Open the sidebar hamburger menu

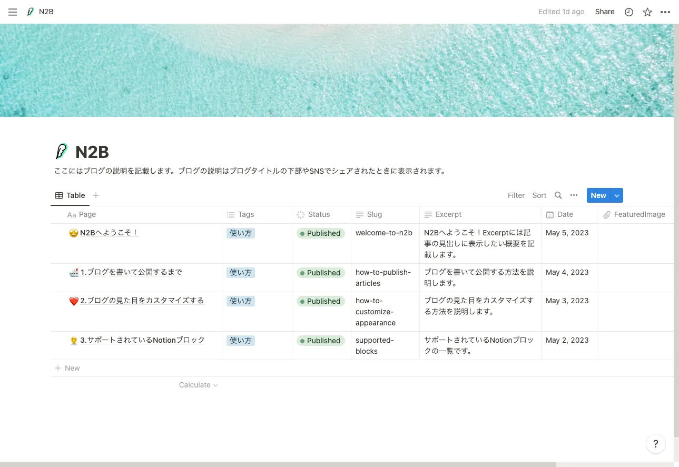click(x=13, y=12)
